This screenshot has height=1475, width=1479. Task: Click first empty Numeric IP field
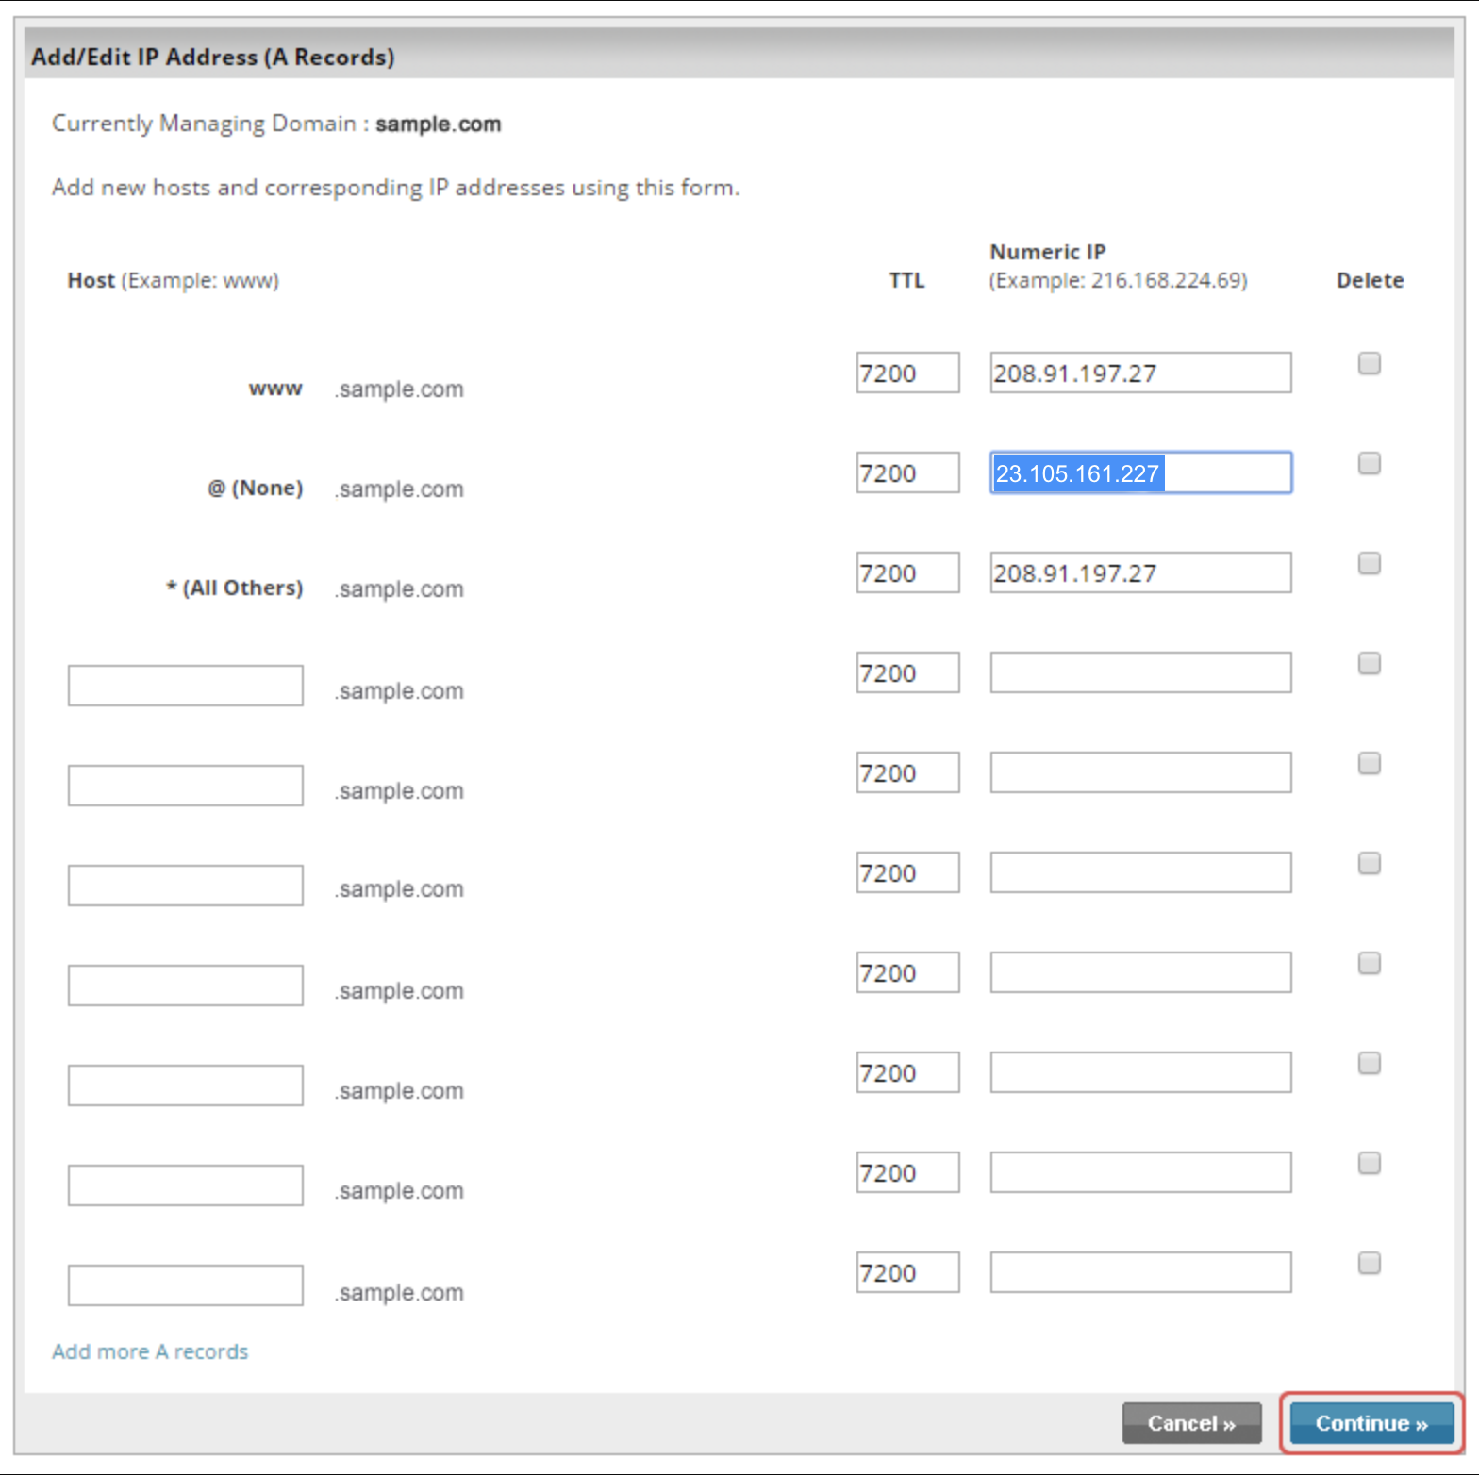coord(1139,673)
